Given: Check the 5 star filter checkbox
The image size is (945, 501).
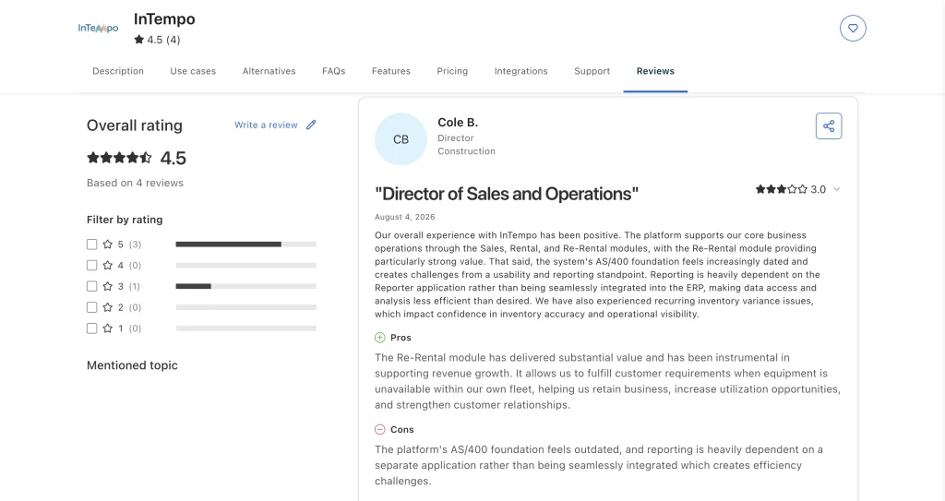Looking at the screenshot, I should 91,245.
